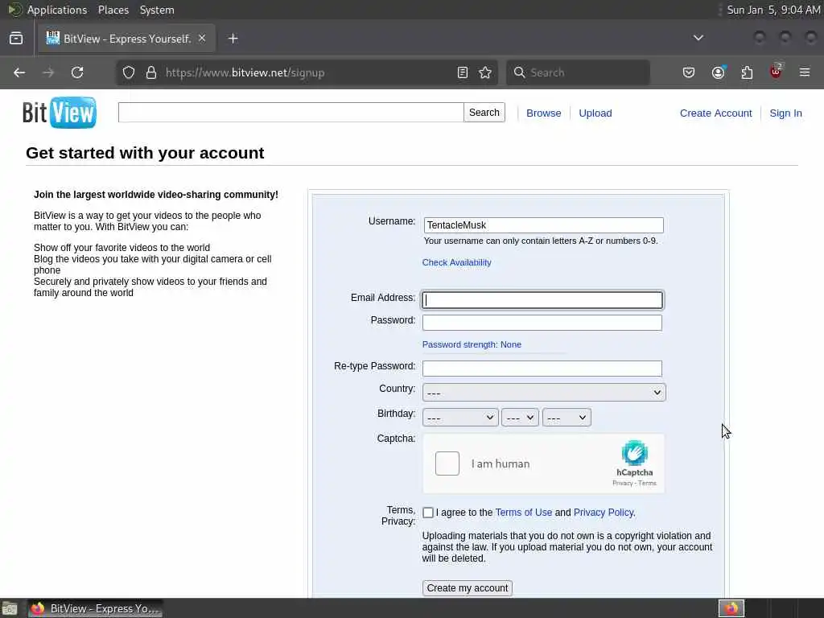This screenshot has width=824, height=618.
Task: Click the Create Account link
Action: coord(715,113)
